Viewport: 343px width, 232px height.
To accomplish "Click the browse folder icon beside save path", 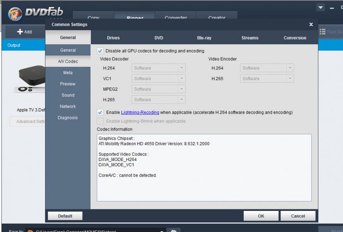I will pos(174,230).
